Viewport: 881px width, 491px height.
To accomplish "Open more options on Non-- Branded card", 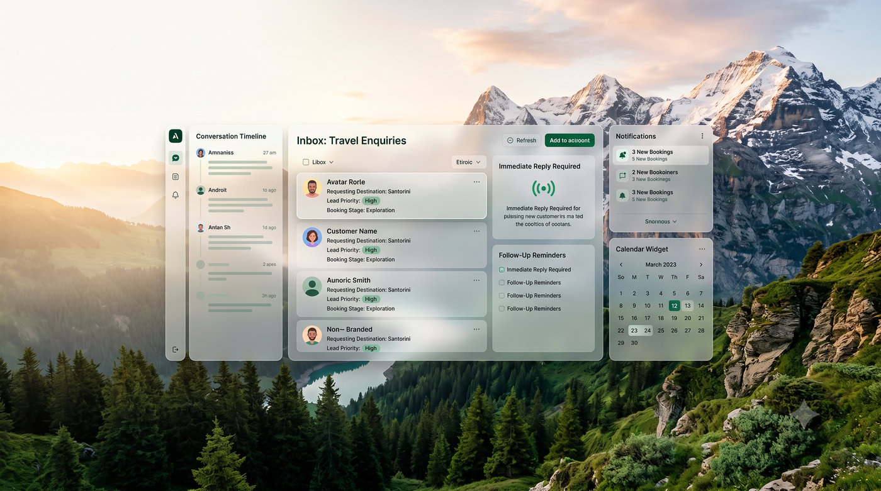I will [x=476, y=329].
